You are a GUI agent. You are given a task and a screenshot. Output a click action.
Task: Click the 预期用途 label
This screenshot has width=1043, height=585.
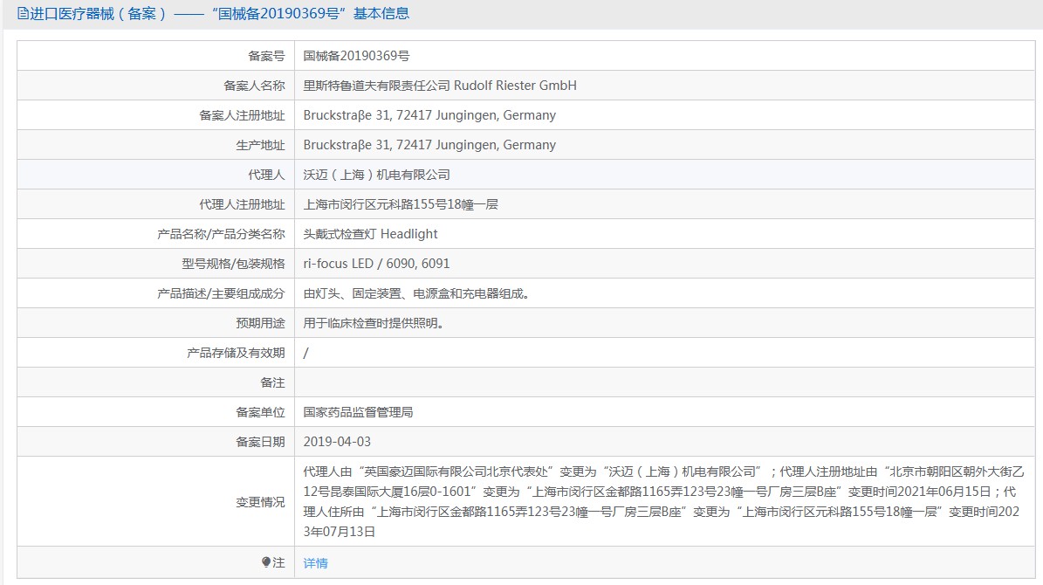point(260,323)
